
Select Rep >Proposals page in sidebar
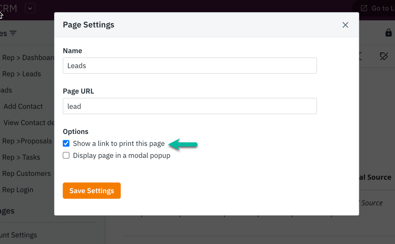pos(27,141)
